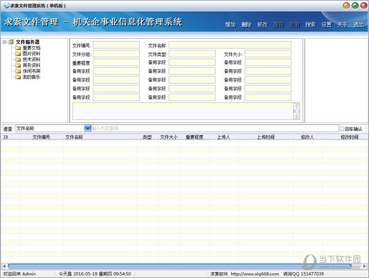
Task: Open the 文件名称 search field dropdown
Action: (87, 129)
